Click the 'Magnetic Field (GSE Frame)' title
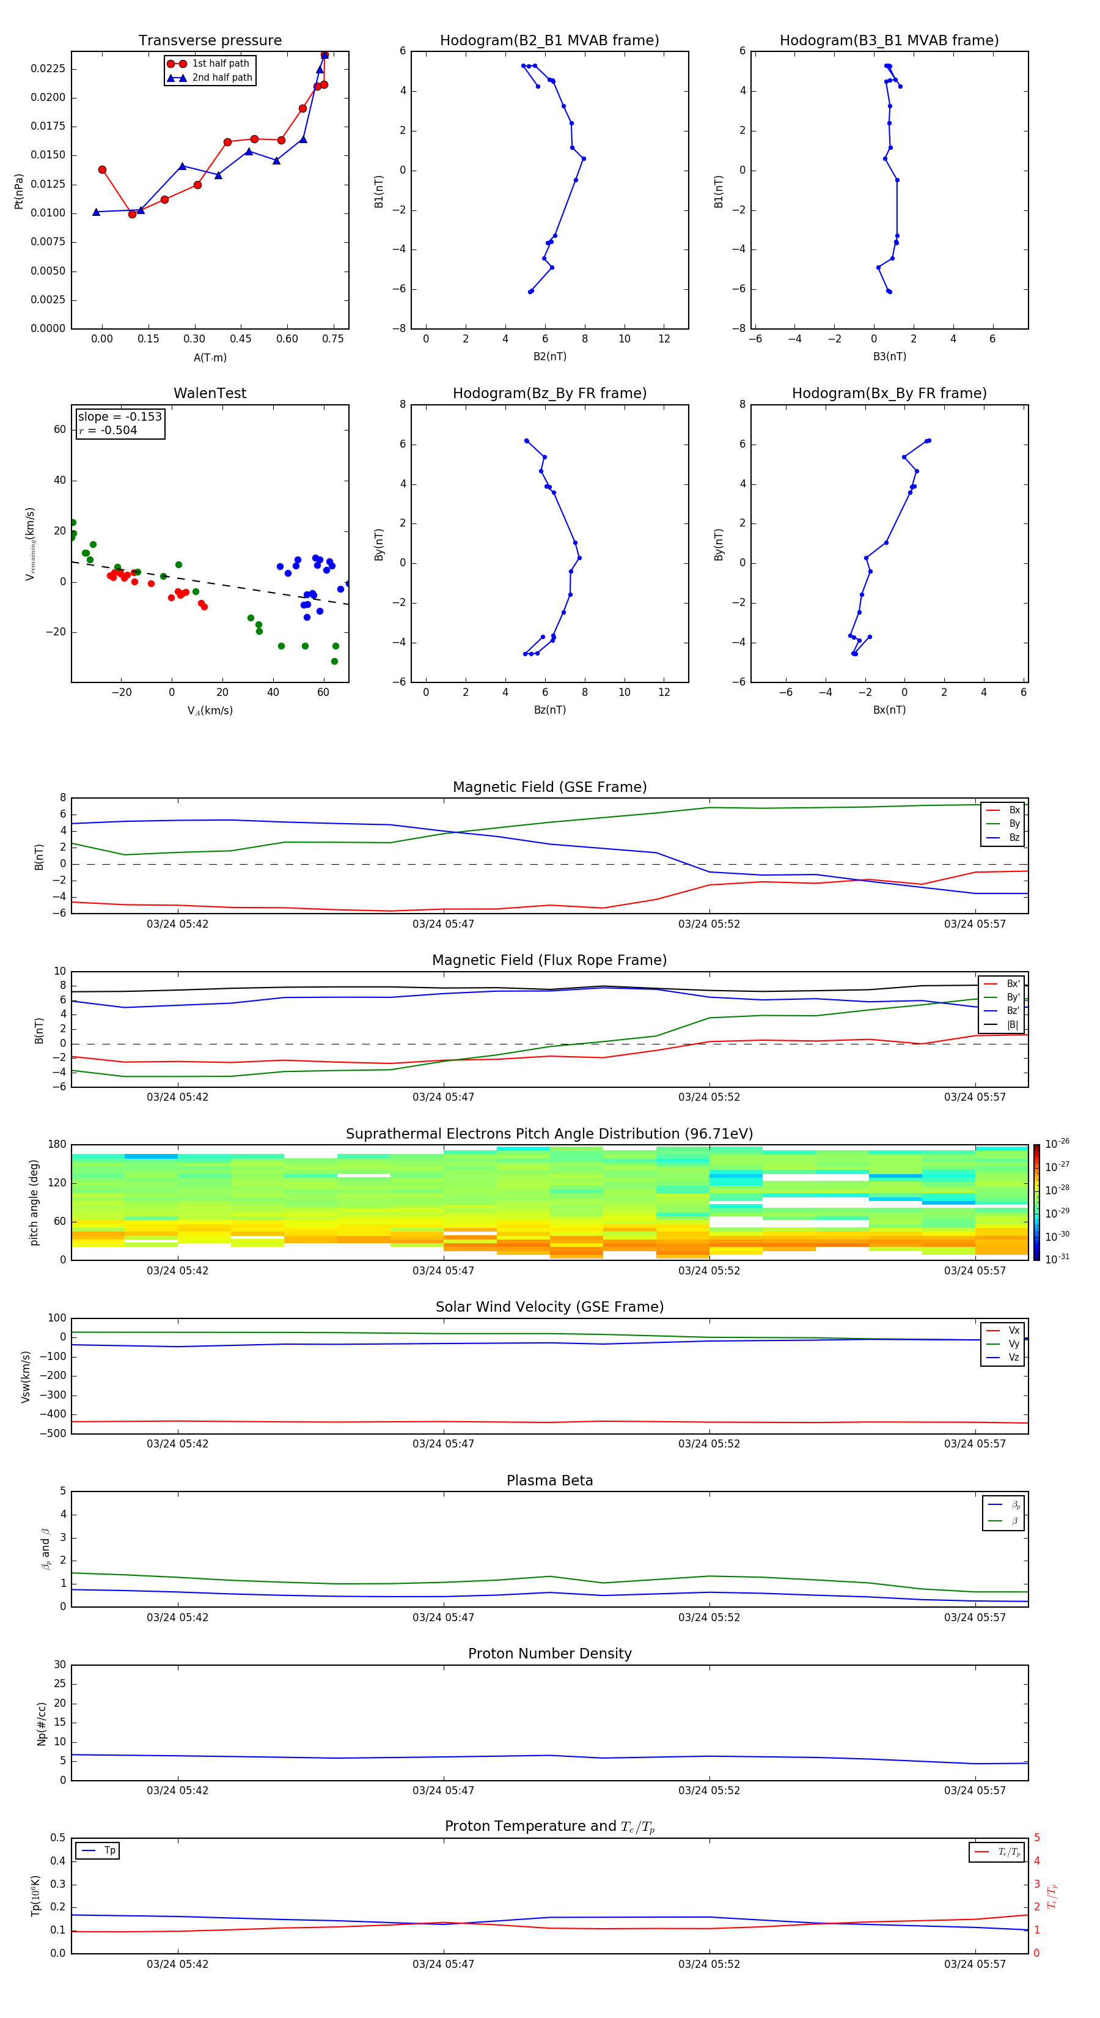 [549, 787]
